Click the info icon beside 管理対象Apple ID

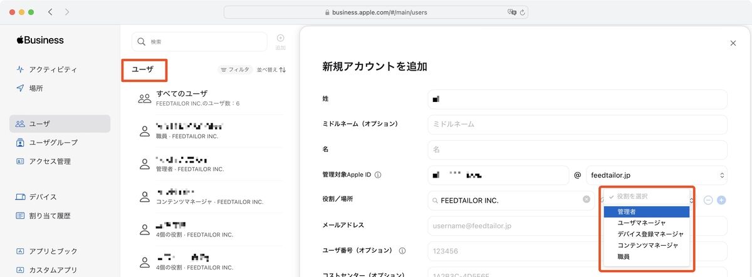pos(378,175)
